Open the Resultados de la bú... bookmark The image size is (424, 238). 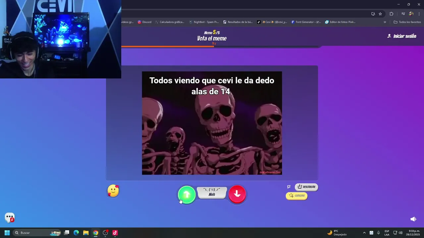[238, 22]
